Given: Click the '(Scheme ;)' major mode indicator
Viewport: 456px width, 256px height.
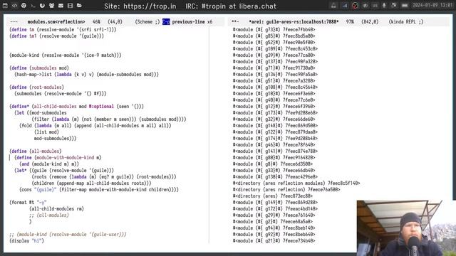Looking at the screenshot, I should (147, 22).
